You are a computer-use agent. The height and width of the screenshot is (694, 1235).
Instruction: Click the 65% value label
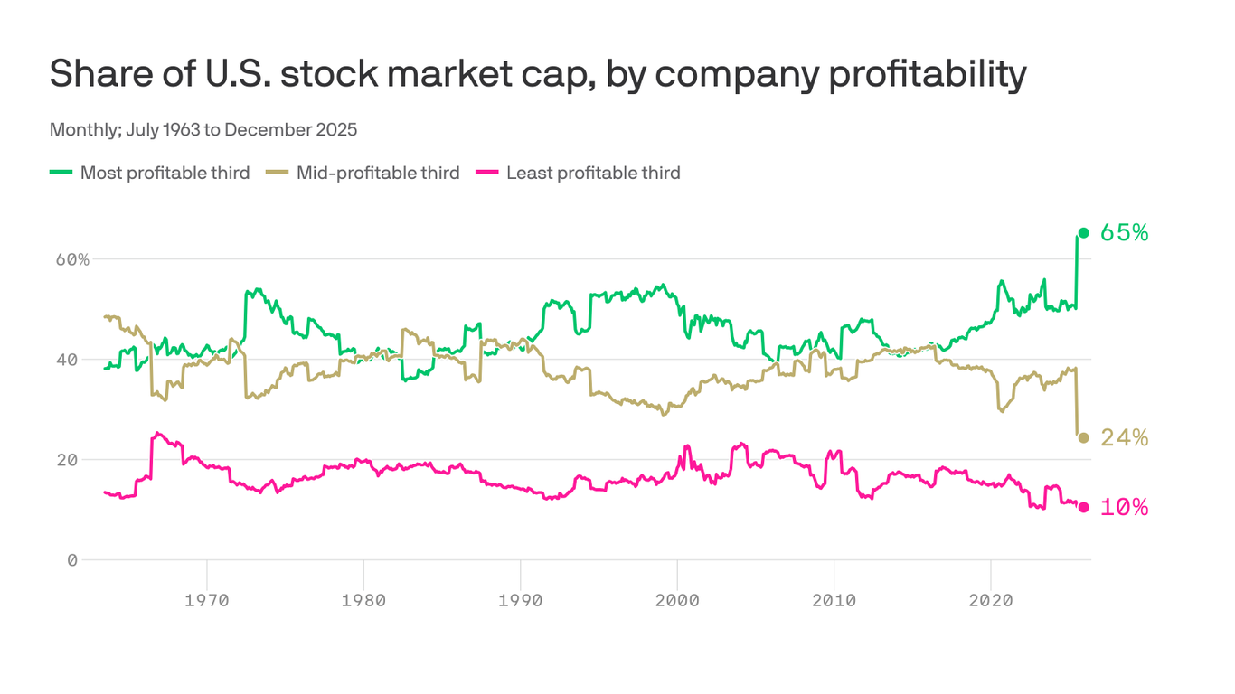coord(1124,233)
